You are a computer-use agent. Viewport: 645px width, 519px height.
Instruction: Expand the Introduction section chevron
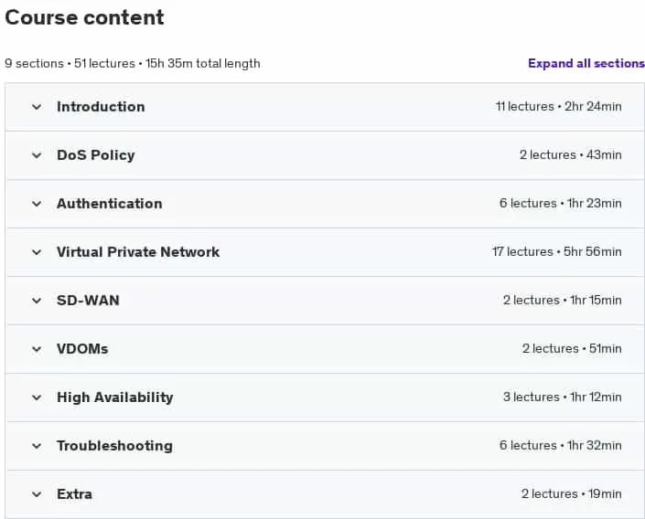pos(37,107)
